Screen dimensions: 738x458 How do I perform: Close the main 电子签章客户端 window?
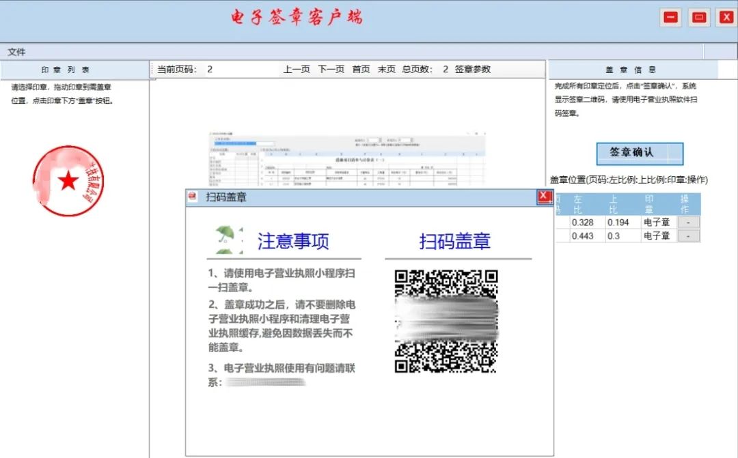(724, 18)
